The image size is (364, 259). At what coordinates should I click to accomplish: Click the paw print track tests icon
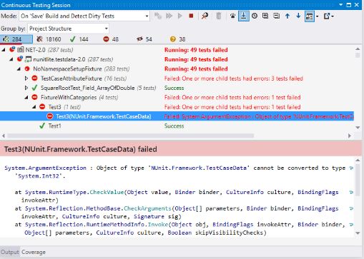coord(232,16)
